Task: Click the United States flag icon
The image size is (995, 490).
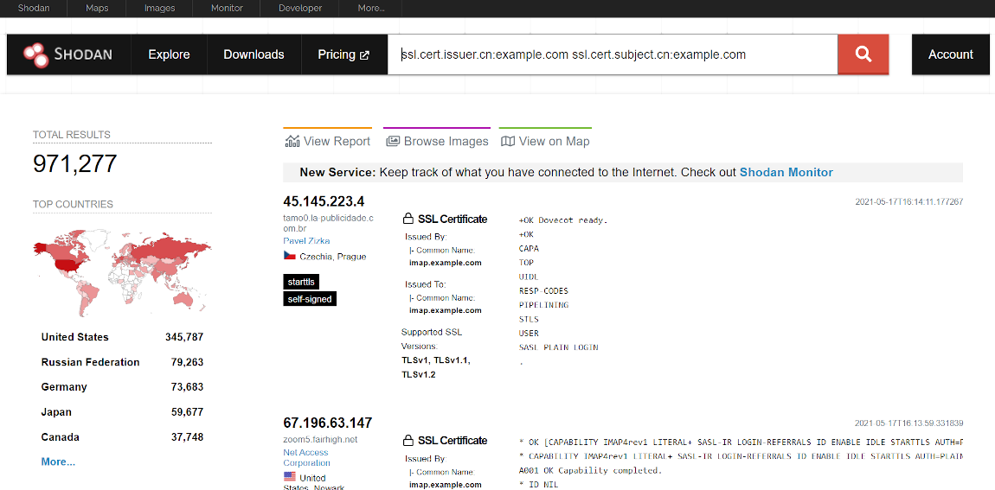Action: point(289,477)
